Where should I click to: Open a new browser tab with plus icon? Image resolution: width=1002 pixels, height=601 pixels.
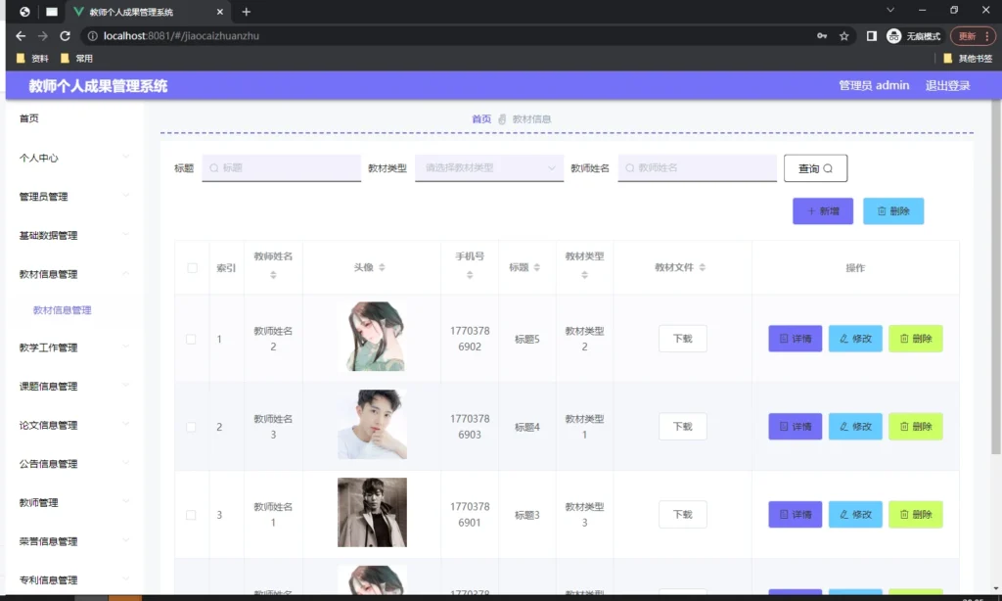tap(247, 12)
